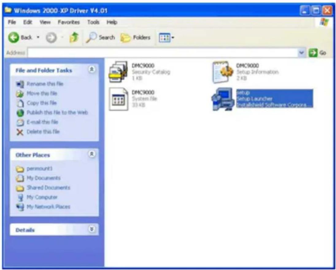Open the View menu

click(x=45, y=22)
